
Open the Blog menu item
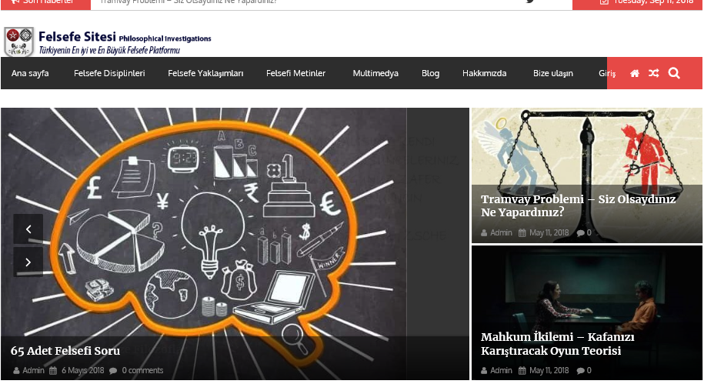[430, 73]
